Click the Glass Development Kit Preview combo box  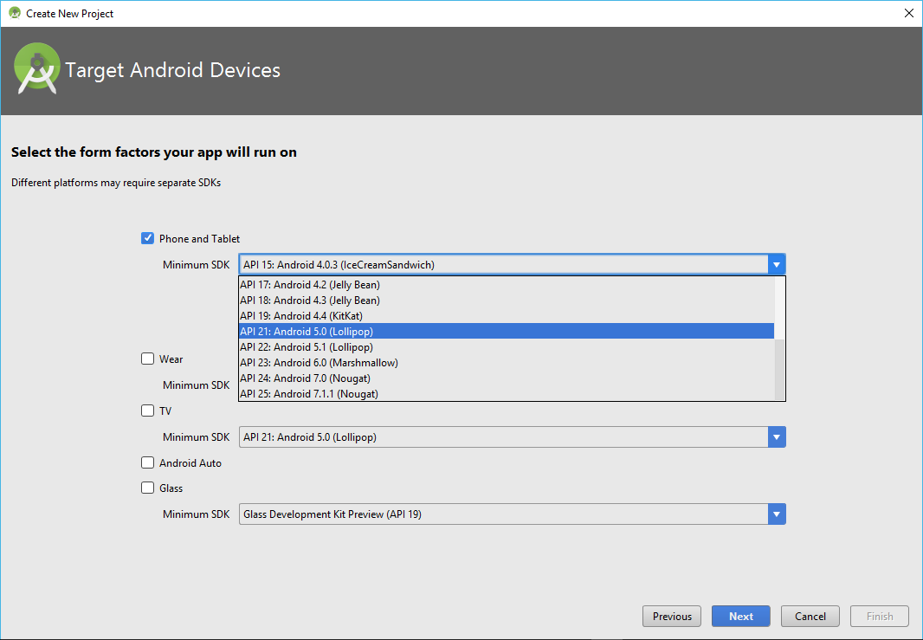coord(502,514)
